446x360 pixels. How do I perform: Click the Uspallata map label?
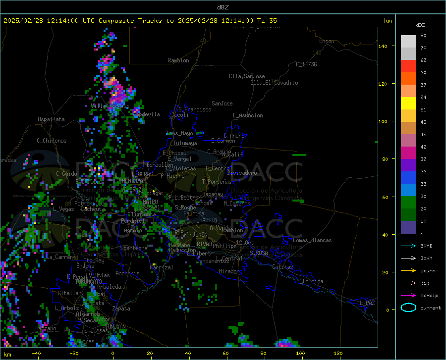(51, 119)
